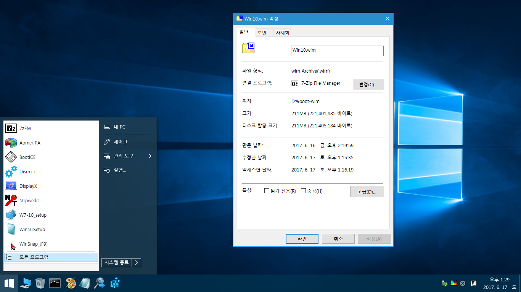521x292 pixels.
Task: Click the gray X tray icon
Action: click(x=463, y=283)
